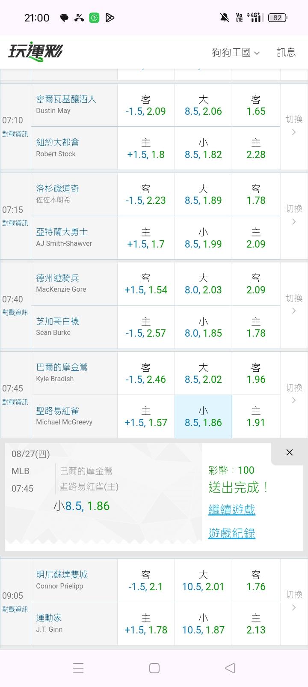Select under 小 8.5, 1.99
This screenshot has height=687, width=308.
click(x=203, y=238)
